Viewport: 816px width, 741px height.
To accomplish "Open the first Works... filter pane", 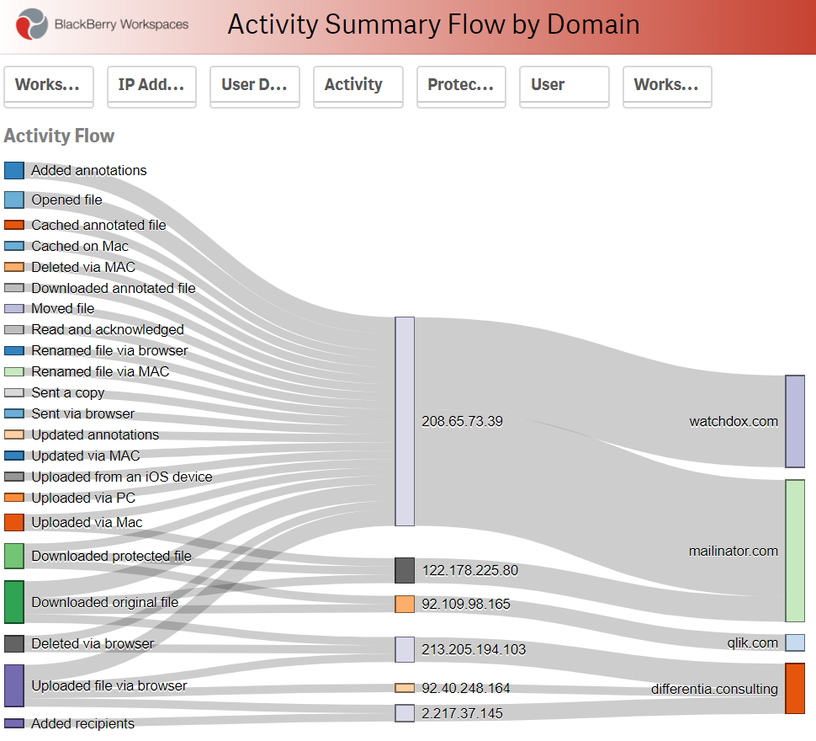I will 49,87.
